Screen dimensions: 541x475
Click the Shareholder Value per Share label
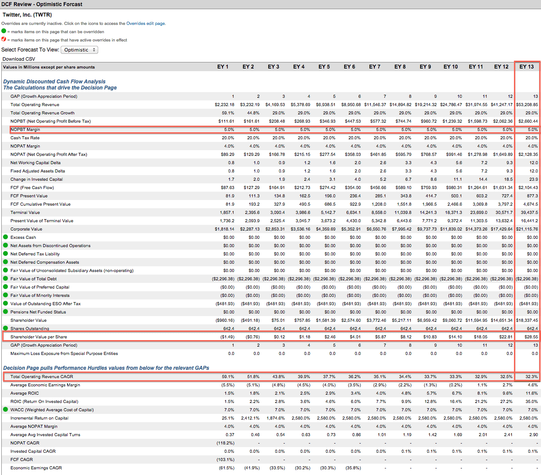tap(39, 337)
